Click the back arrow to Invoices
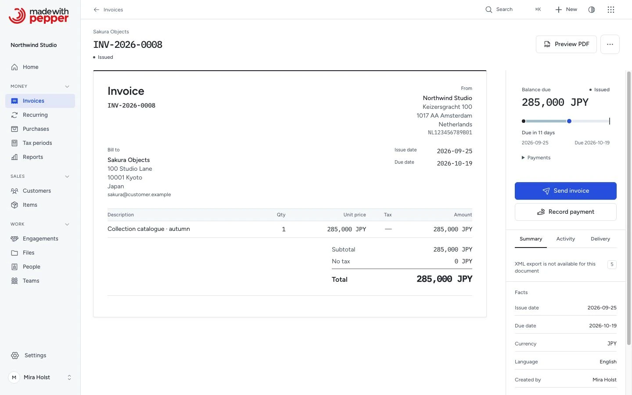The height and width of the screenshot is (395, 632). (x=97, y=10)
